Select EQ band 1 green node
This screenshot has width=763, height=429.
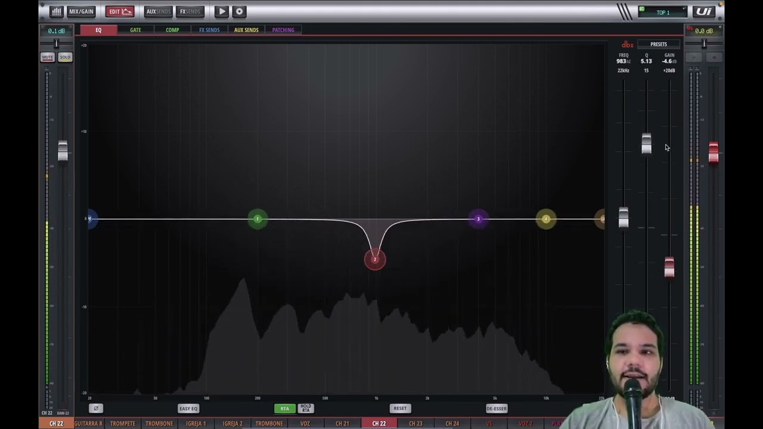(258, 219)
